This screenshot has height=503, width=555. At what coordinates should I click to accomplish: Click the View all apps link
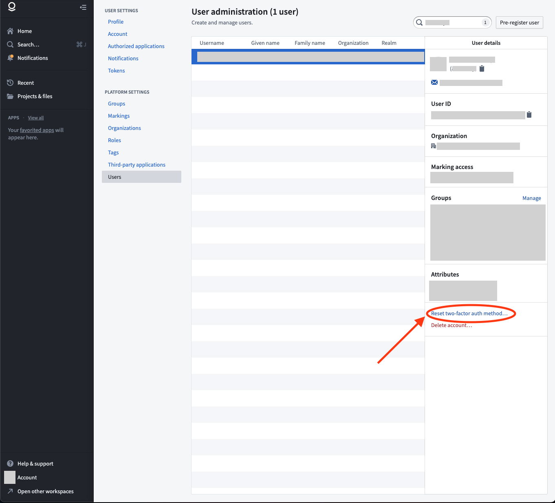click(36, 118)
